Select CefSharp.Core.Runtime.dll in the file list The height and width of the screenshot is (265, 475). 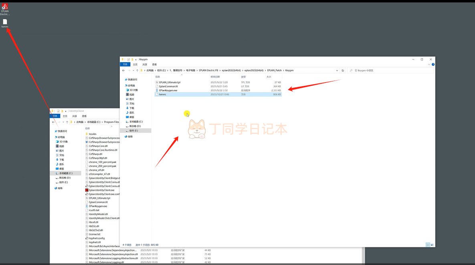(x=103, y=150)
